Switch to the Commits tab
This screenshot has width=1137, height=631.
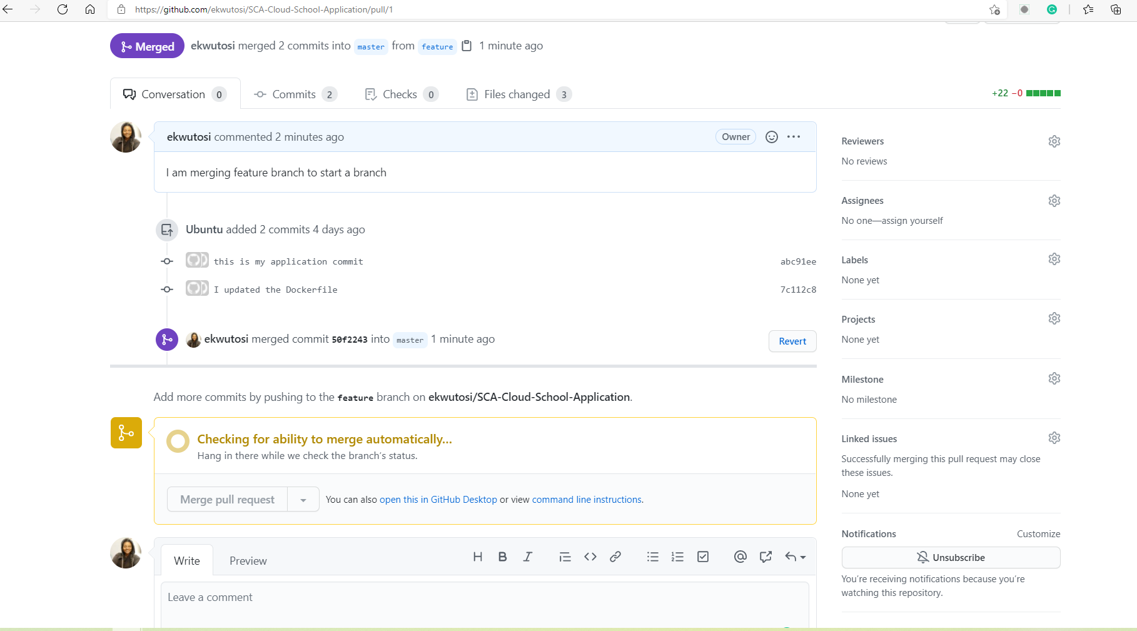pyautogui.click(x=295, y=94)
